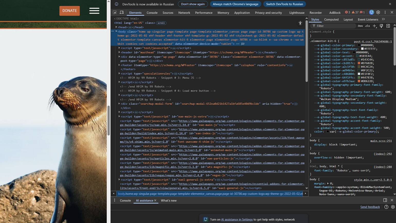
Task: Open the red error count indicator
Action: click(347, 12)
